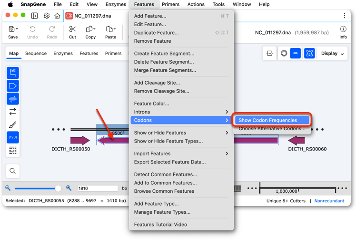The width and height of the screenshot is (356, 246).
Task: Click the flip sequence arrows icon
Action: tap(13, 112)
